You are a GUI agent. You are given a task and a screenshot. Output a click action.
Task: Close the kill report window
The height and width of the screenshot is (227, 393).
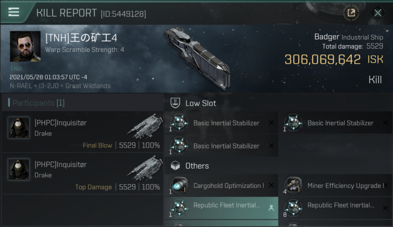coord(378,13)
